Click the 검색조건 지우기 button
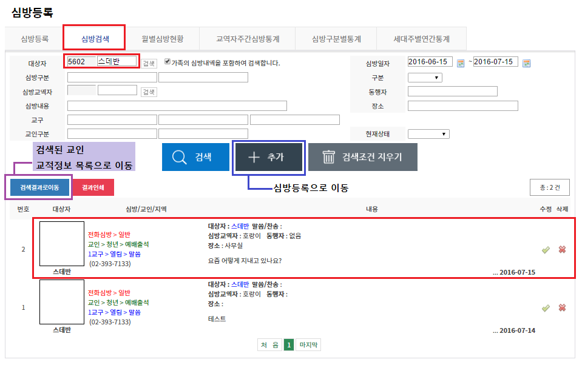582x365 pixels. (x=363, y=157)
